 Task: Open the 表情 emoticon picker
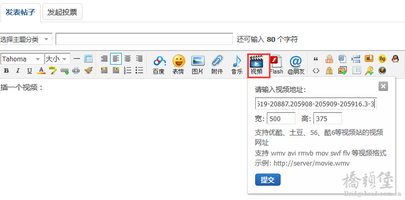pos(178,65)
